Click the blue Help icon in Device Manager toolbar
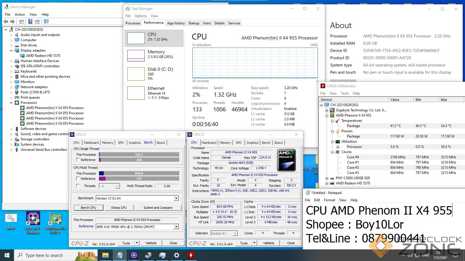The width and height of the screenshot is (465, 261). tap(30, 22)
